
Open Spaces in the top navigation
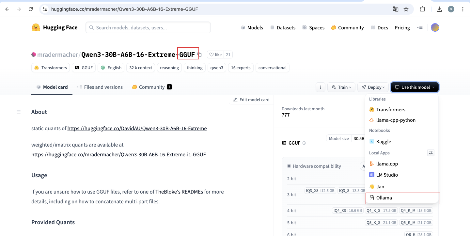click(x=313, y=28)
